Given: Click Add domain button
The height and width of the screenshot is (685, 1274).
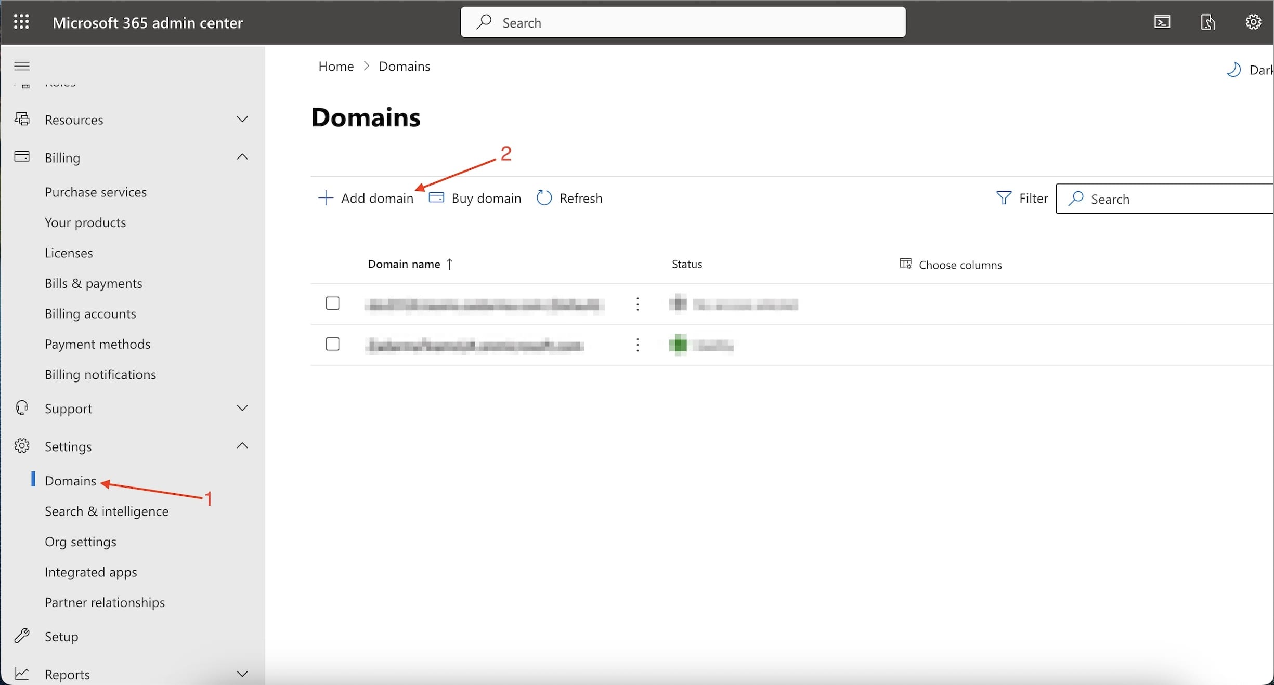Looking at the screenshot, I should (366, 198).
